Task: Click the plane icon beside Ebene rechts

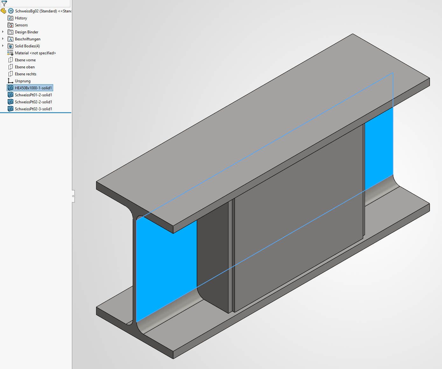Action: 11,74
